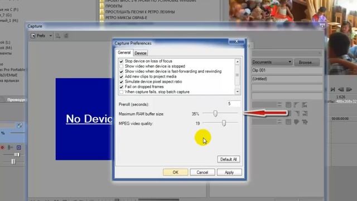Click the first timecode stepper in Capture
The height and width of the screenshot is (201, 357).
point(279,104)
